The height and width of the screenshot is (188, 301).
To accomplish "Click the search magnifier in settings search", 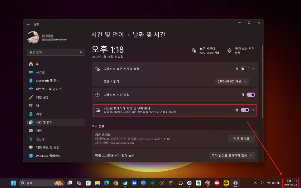I will pos(81,52).
